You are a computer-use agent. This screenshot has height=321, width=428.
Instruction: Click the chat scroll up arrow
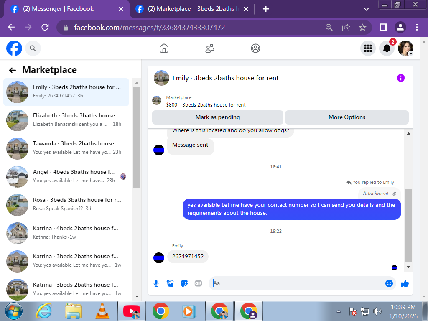point(408,134)
